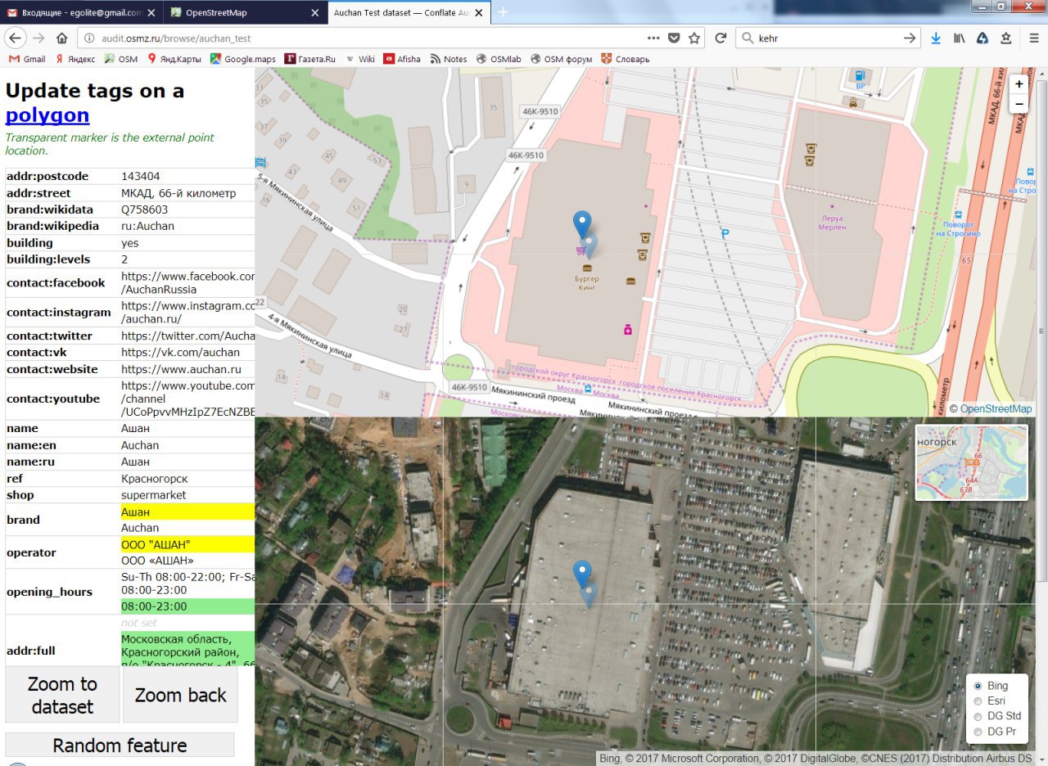The width and height of the screenshot is (1048, 766).
Task: Click the shop value supermarket
Action: coord(154,495)
